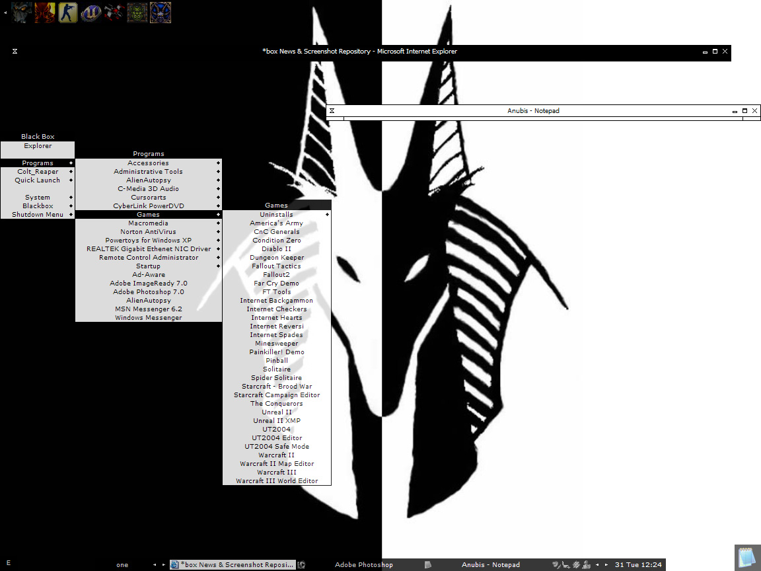Select the highlighted Games entry in Programs
761x571 pixels.
pos(149,215)
